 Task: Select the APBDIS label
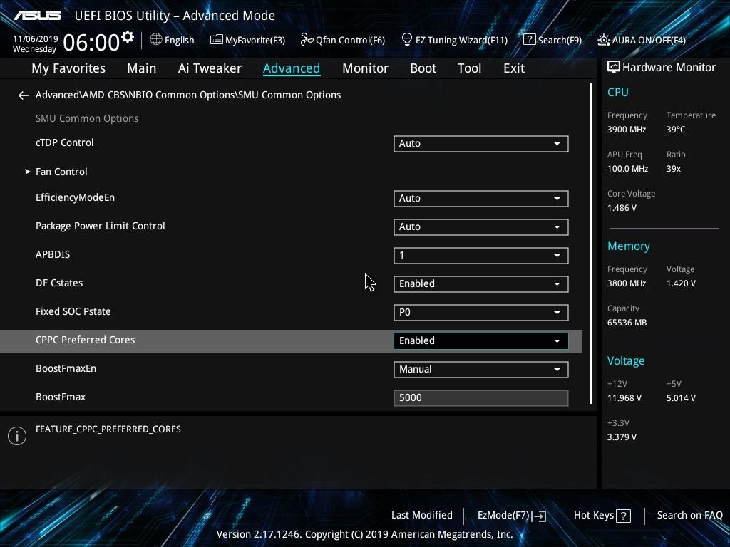point(53,254)
